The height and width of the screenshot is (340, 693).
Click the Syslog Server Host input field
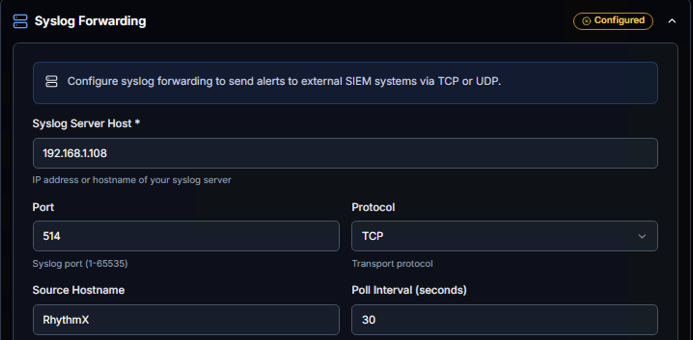346,153
